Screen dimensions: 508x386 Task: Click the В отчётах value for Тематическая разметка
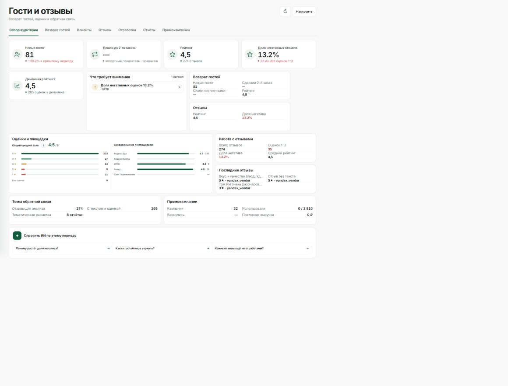74,215
